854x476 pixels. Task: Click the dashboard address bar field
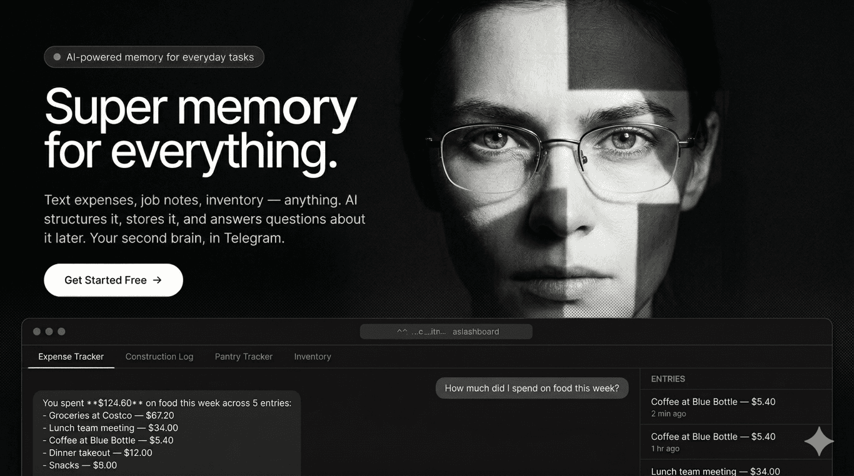pyautogui.click(x=446, y=332)
